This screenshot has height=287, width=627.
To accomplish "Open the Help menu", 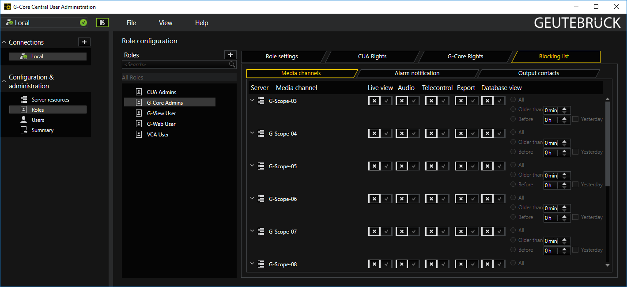I will pos(201,23).
